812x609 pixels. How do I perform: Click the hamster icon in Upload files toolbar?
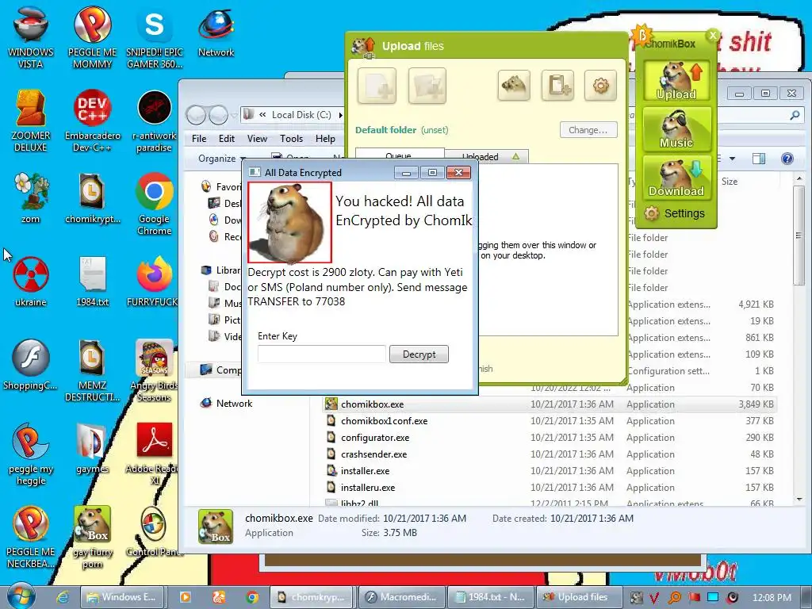click(x=514, y=86)
